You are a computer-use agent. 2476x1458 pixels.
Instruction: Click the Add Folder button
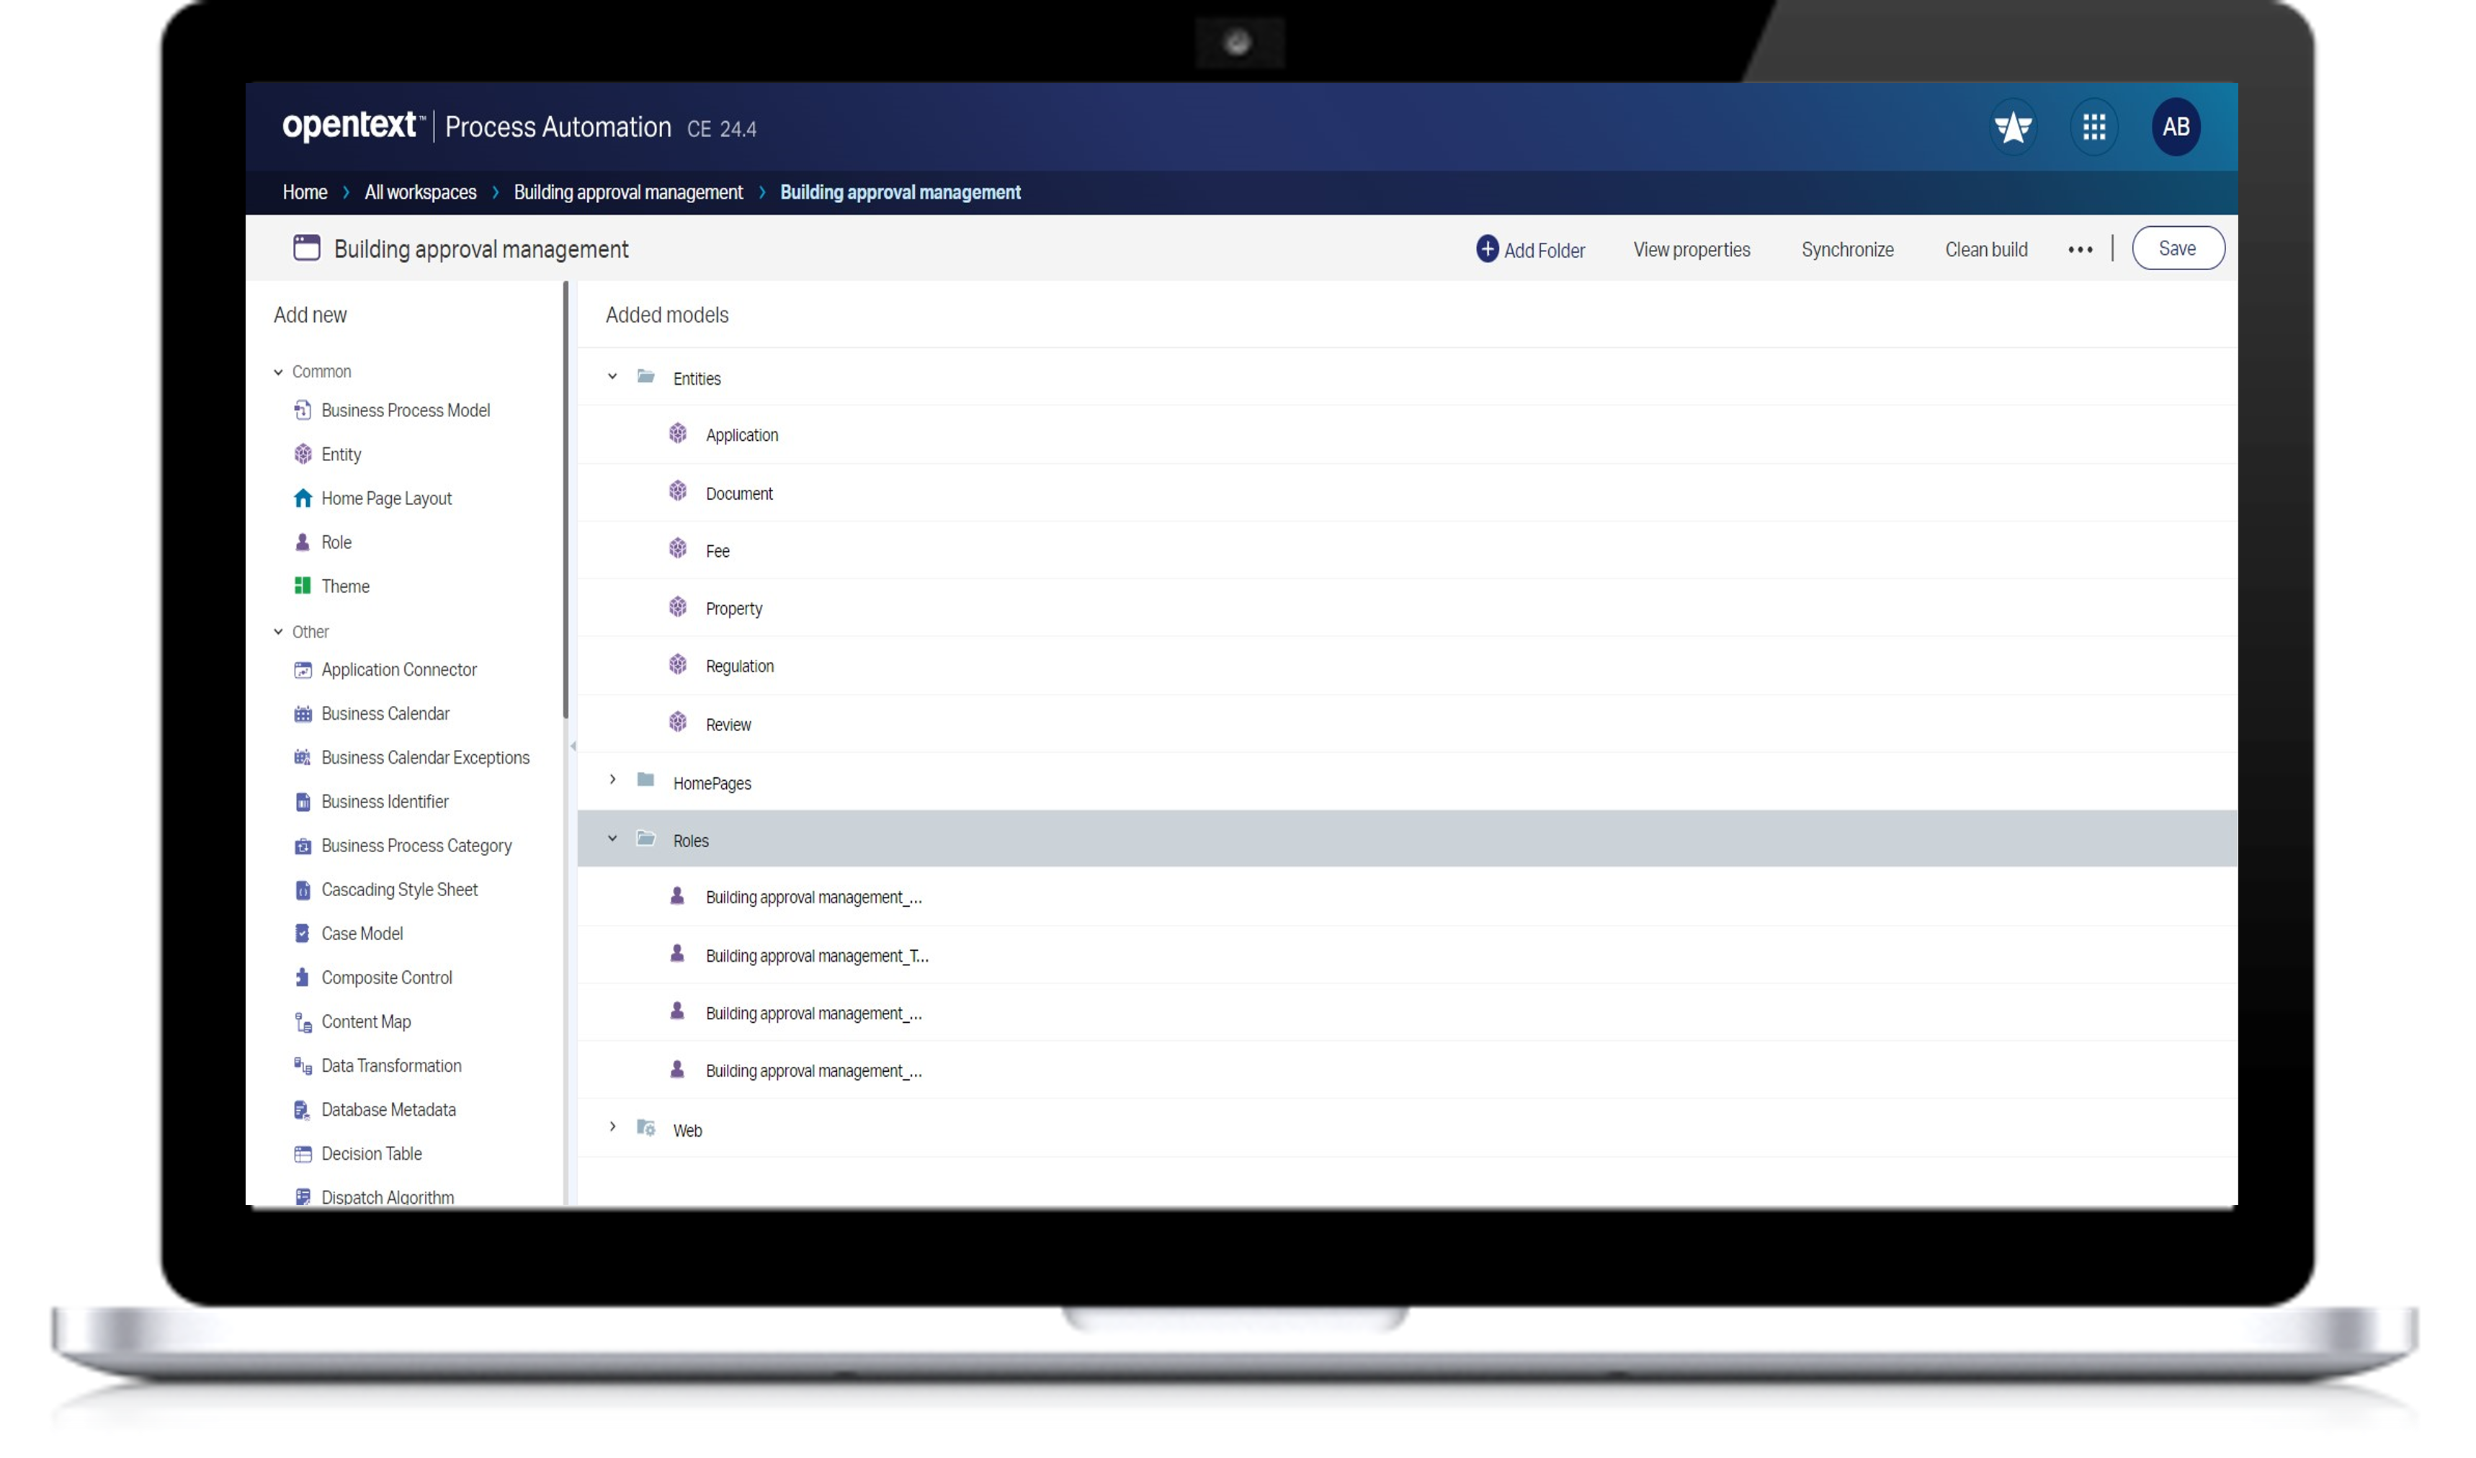pyautogui.click(x=1530, y=249)
